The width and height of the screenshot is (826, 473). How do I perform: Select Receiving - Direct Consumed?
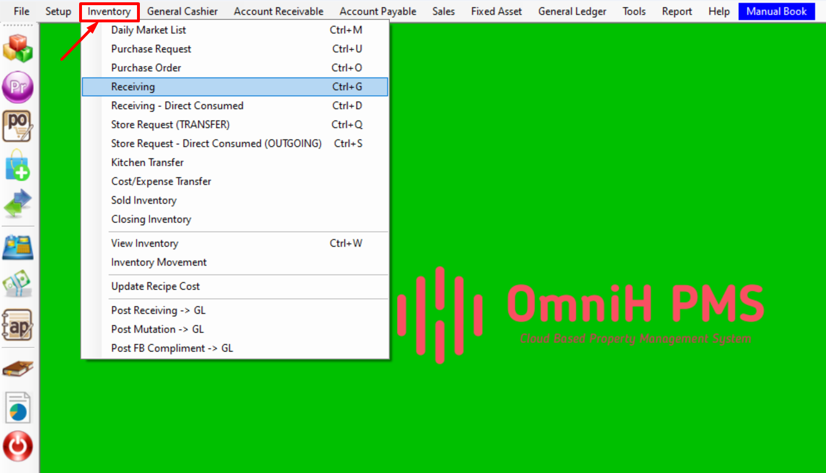tap(235, 105)
